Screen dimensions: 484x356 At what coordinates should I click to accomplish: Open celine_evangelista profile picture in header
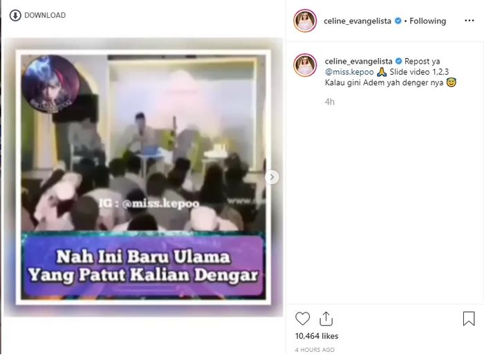[305, 21]
